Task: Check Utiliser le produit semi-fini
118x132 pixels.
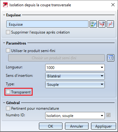Action: [8, 50]
